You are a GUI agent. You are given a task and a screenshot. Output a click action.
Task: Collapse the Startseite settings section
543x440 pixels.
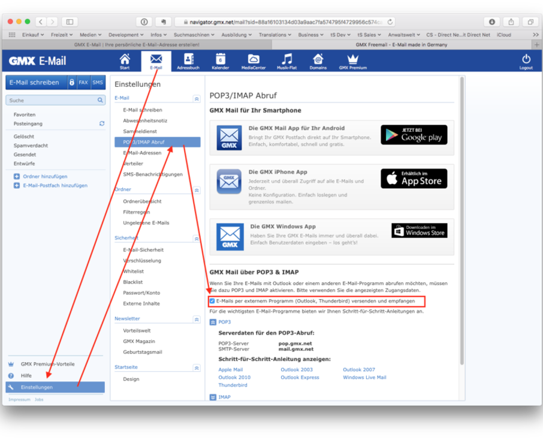[197, 368]
